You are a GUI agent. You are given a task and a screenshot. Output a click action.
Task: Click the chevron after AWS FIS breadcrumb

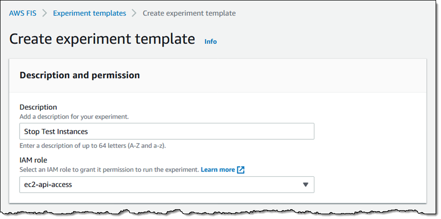tap(45, 13)
